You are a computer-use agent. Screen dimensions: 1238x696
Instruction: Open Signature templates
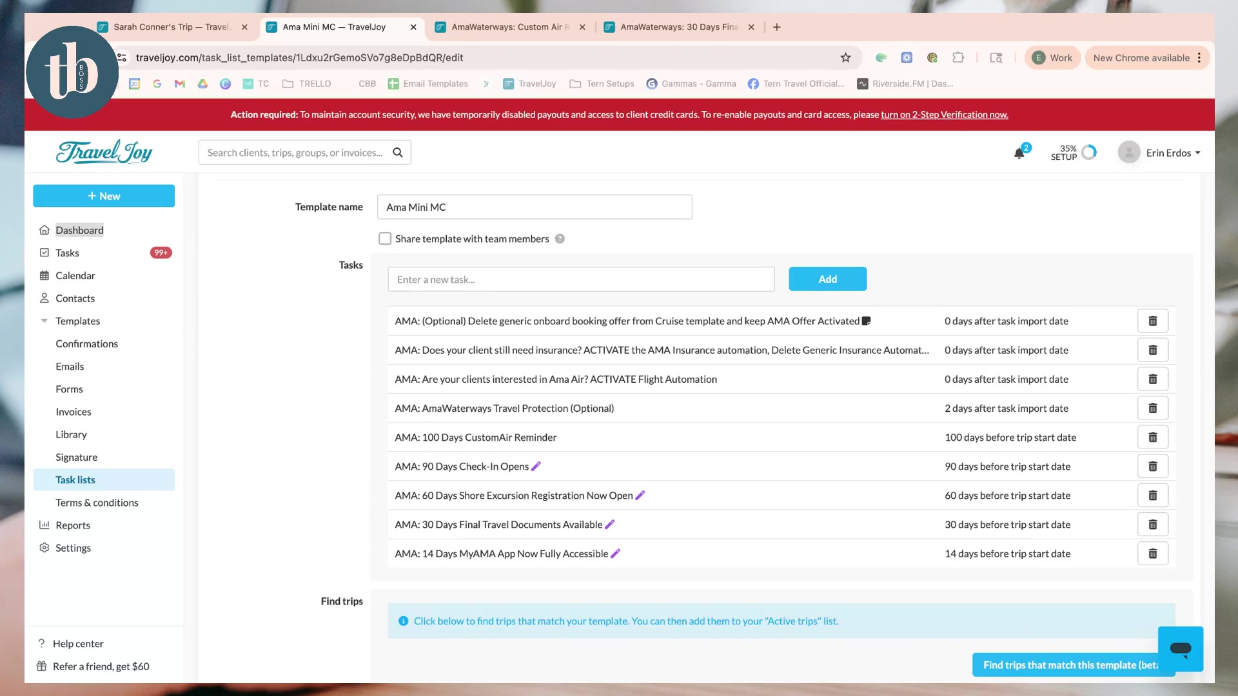pyautogui.click(x=76, y=457)
